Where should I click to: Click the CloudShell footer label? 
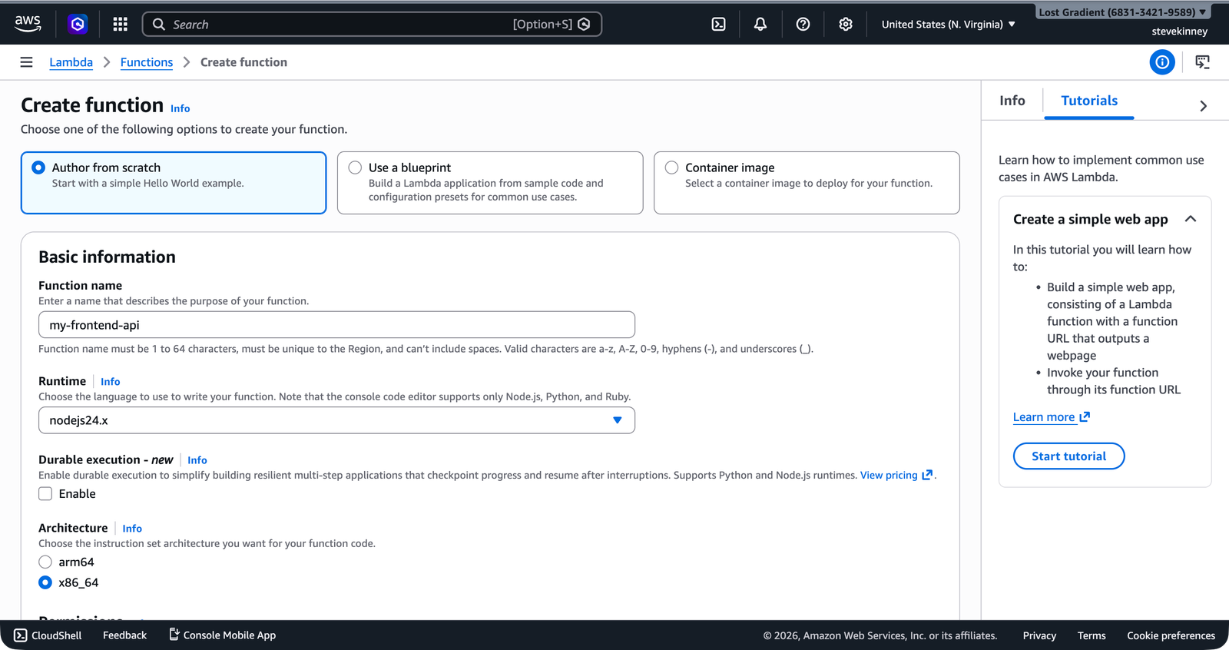point(57,635)
